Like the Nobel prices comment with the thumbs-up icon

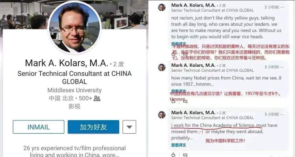[x=173, y=101]
